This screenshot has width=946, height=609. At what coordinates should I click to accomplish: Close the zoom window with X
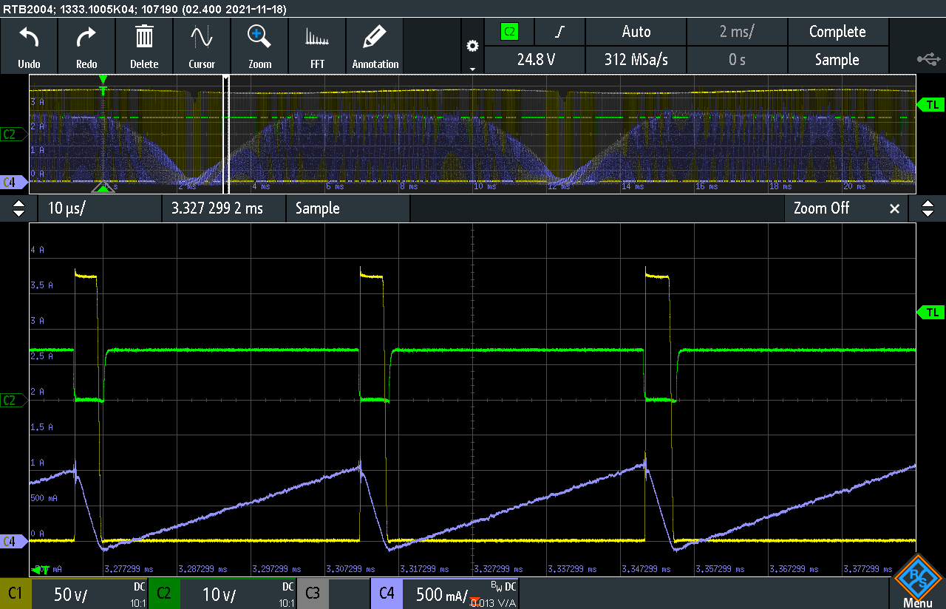click(894, 208)
